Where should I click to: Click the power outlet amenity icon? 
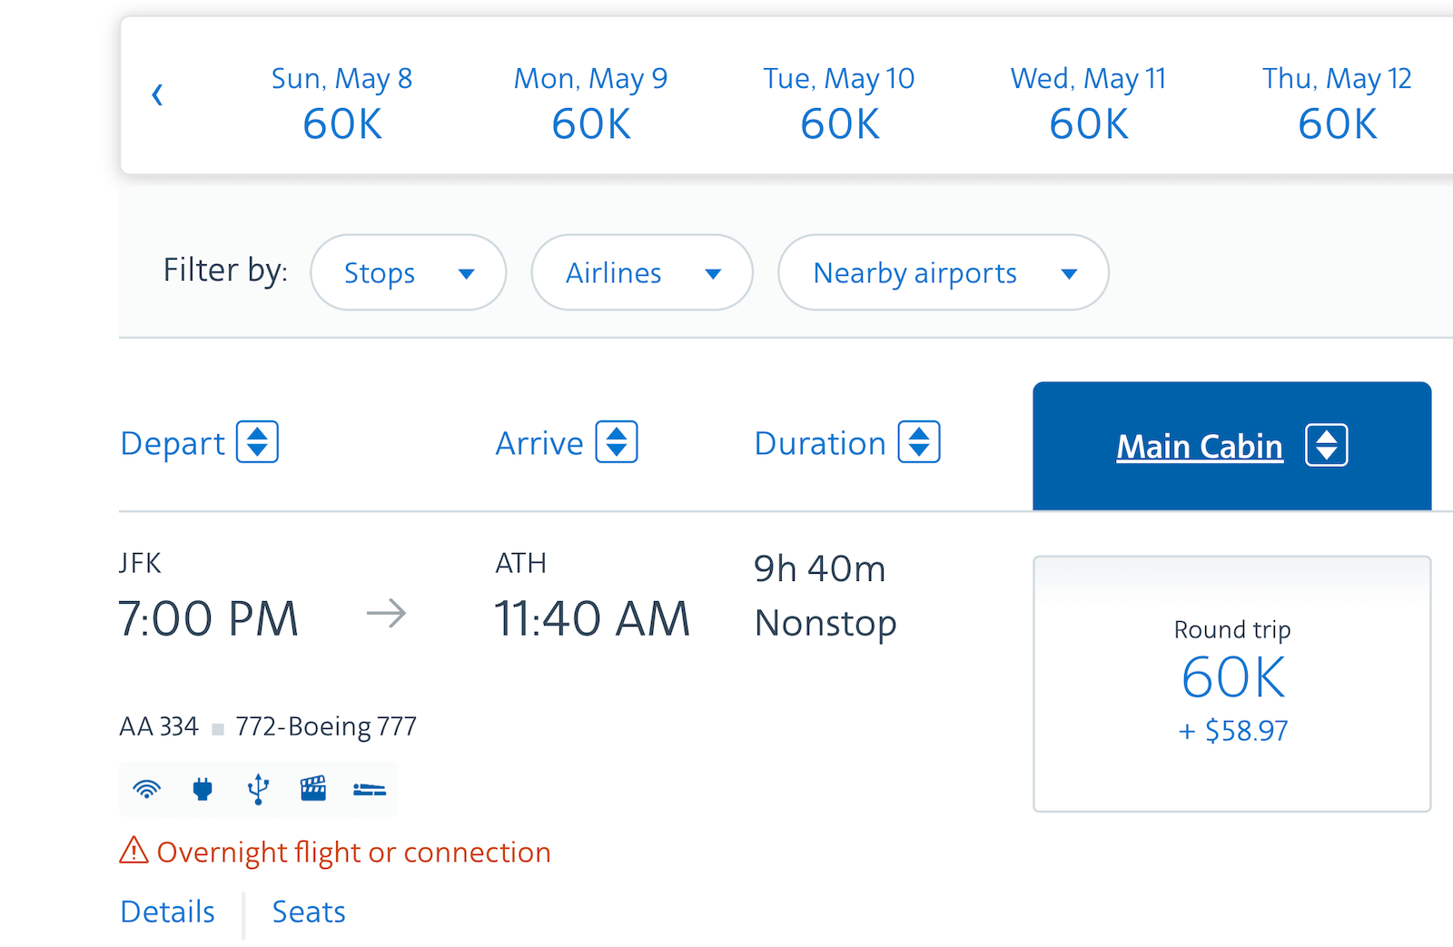click(203, 789)
